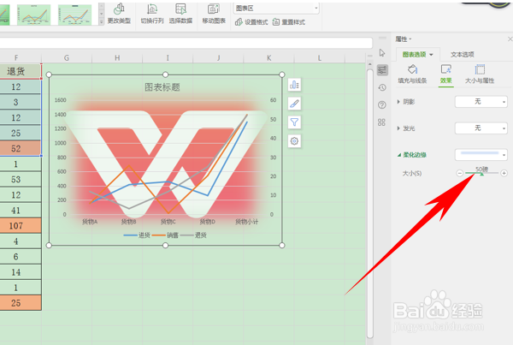
Task: Toggle the properties pane icon in side strip
Action: pos(382,70)
